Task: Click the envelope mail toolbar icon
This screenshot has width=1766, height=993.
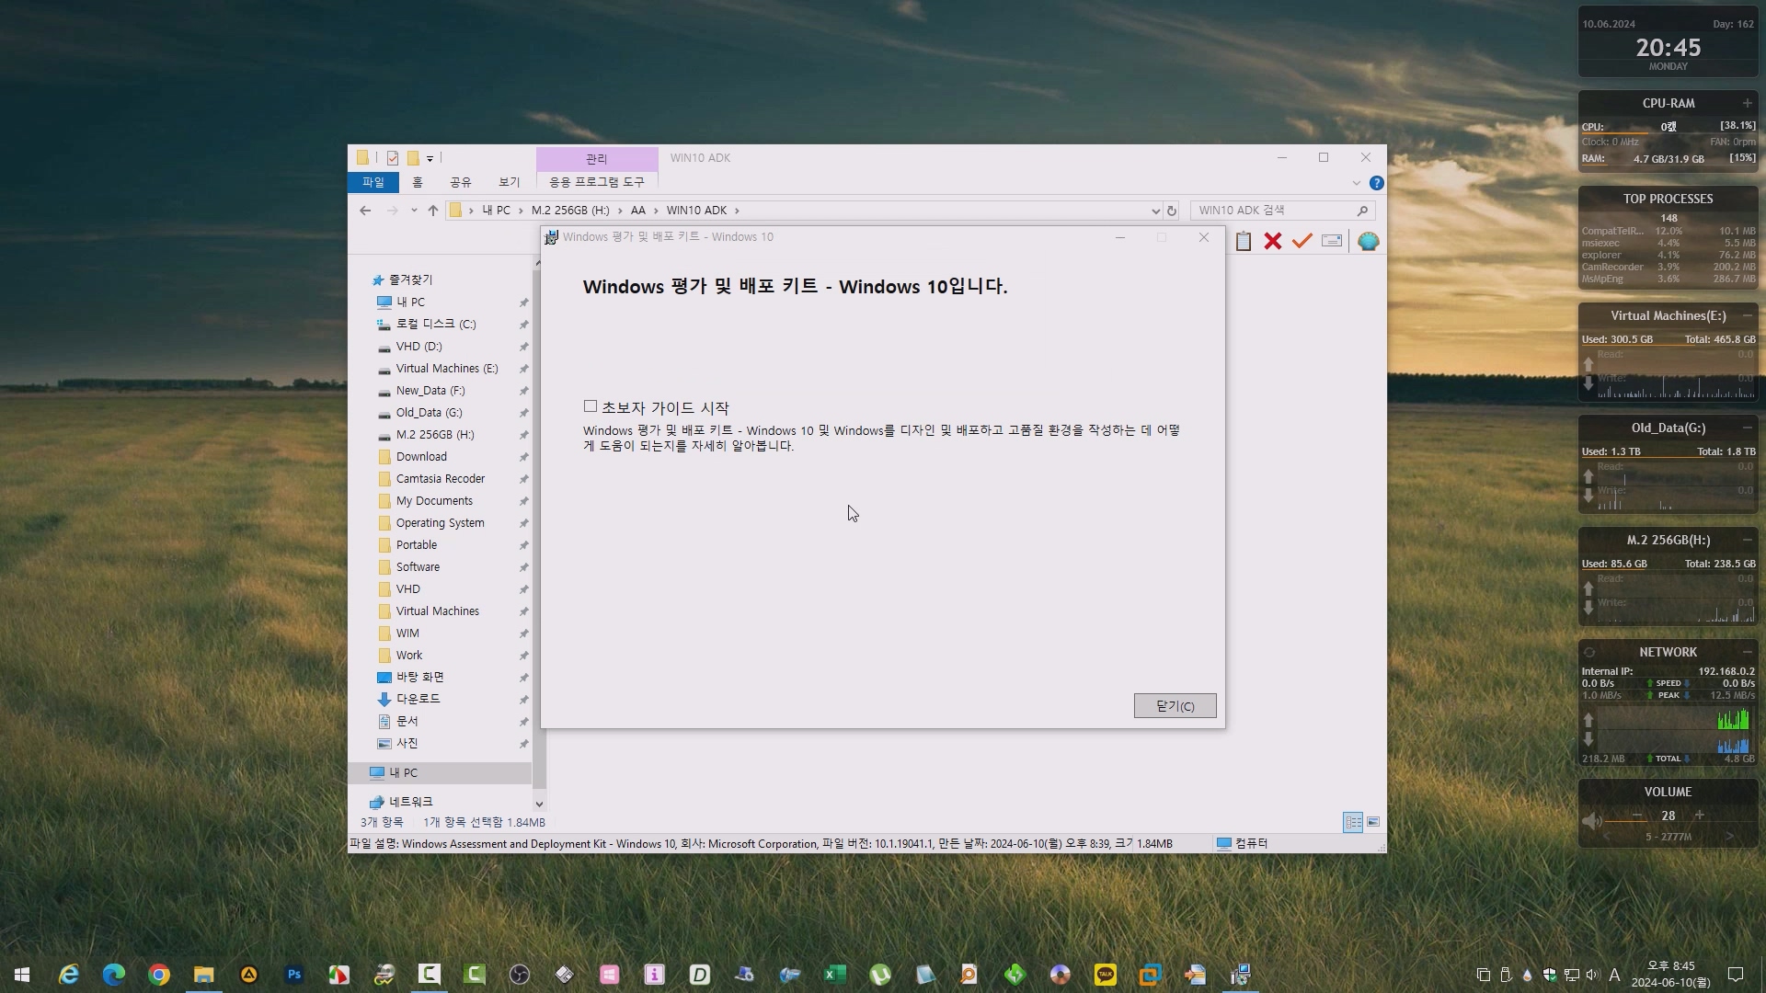Action: coord(1332,241)
